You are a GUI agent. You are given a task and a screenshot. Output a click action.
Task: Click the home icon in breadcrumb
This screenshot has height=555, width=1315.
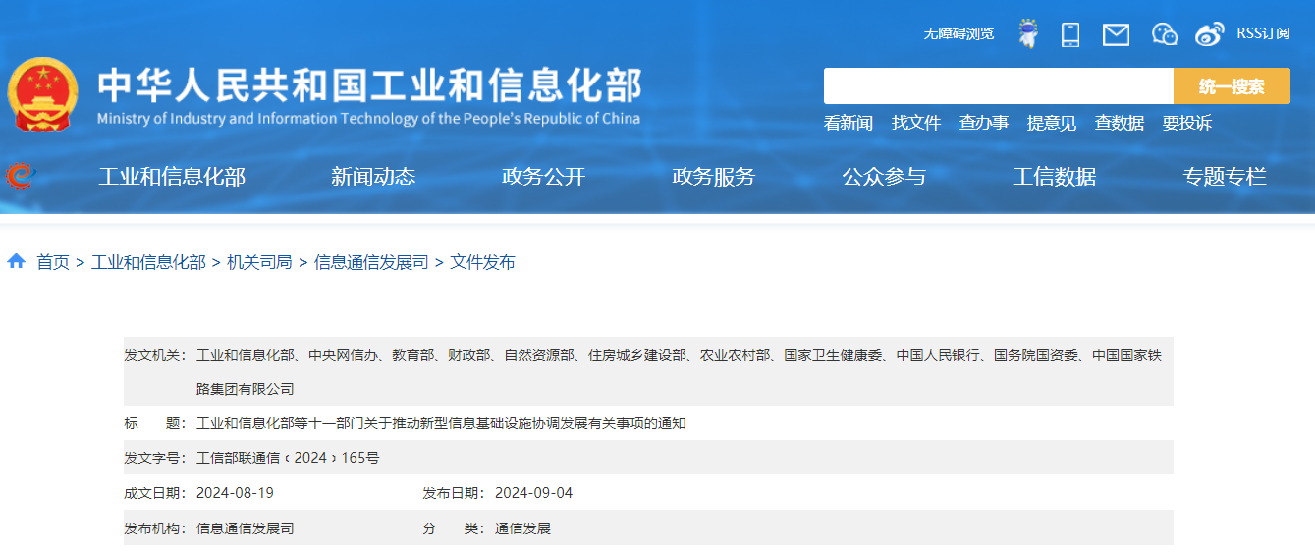click(x=16, y=261)
